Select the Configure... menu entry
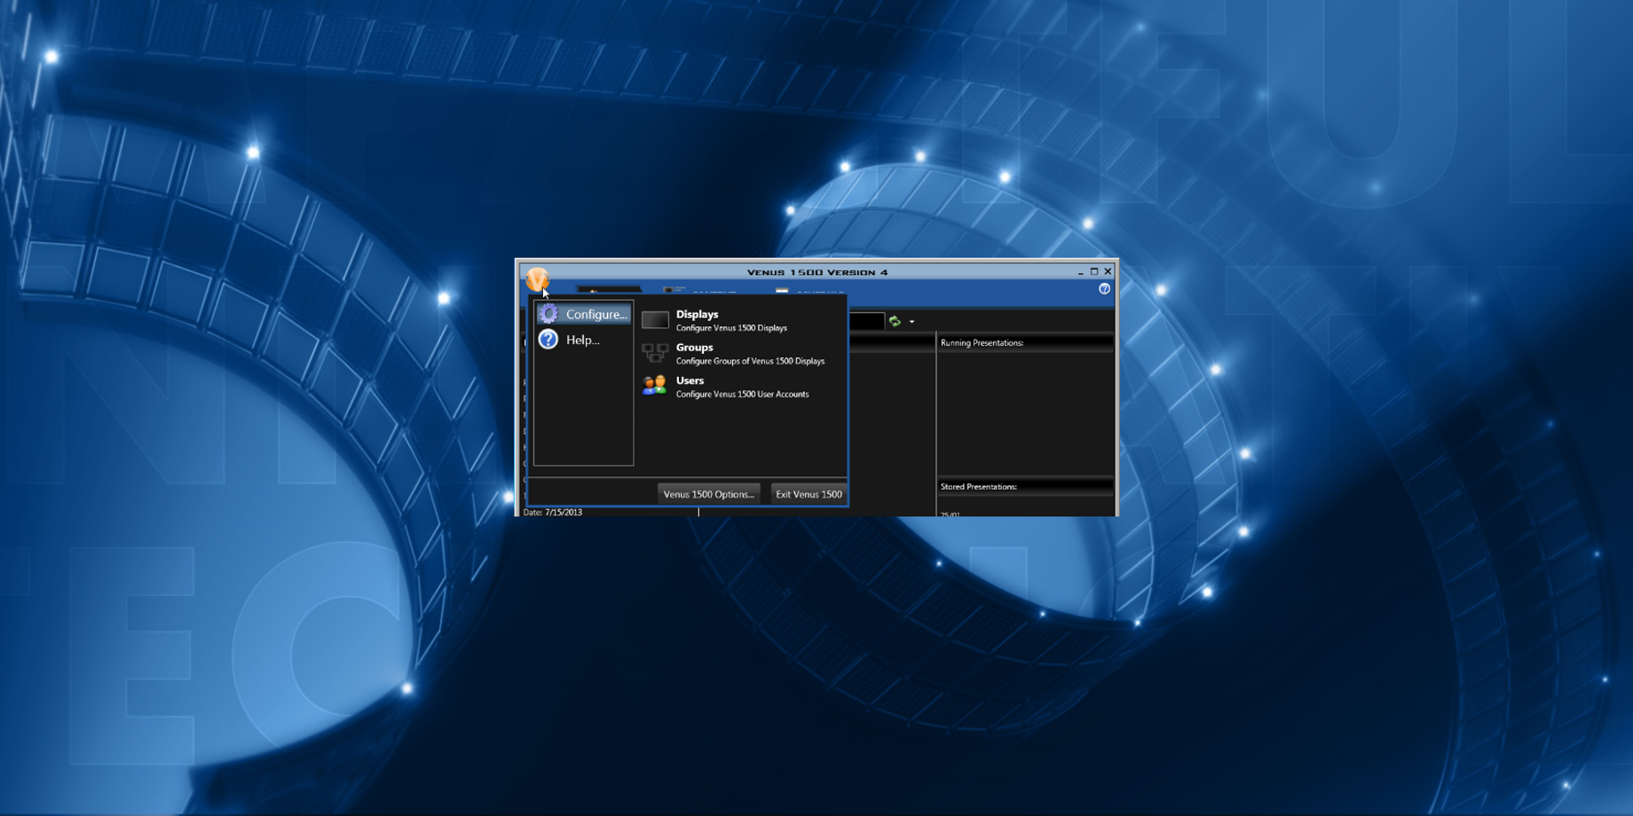Viewport: 1633px width, 816px height. point(596,315)
